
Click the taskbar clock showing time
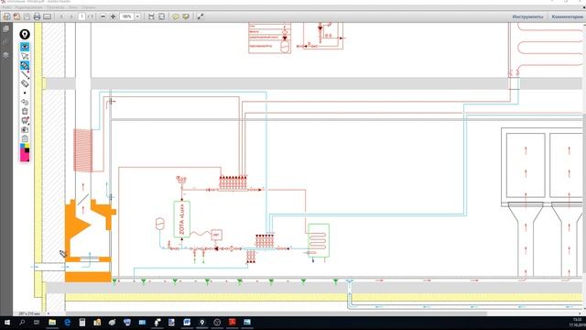pyautogui.click(x=577, y=322)
